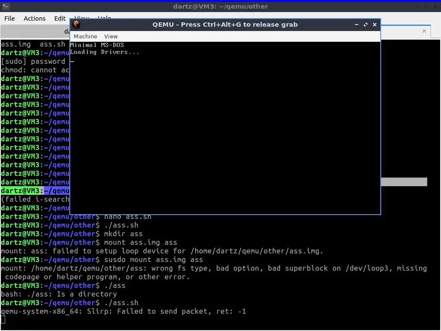Click the terminal icon in the top-left corner
Screen dimensions: 441x331
6,6
